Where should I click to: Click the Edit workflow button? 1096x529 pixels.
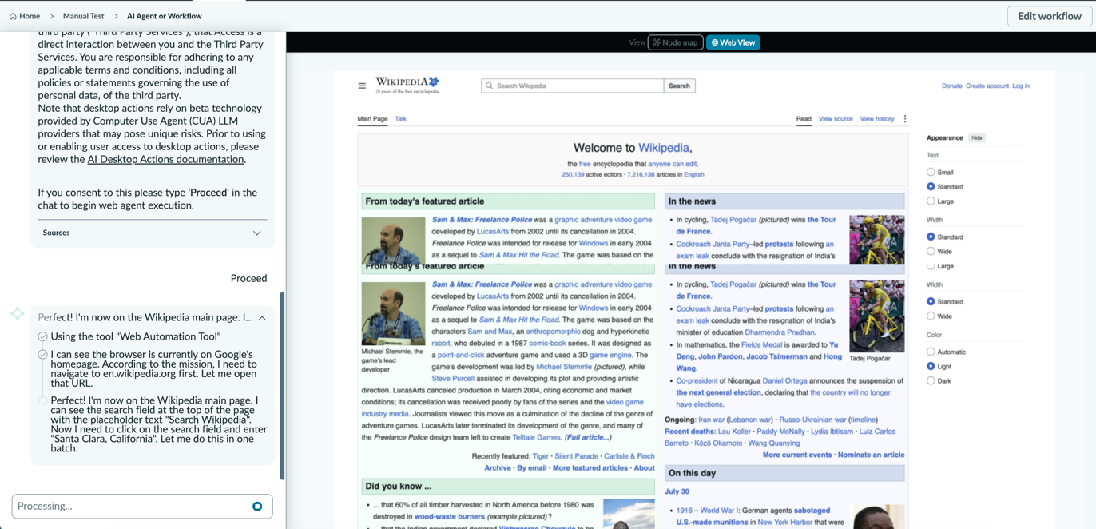tap(1050, 16)
